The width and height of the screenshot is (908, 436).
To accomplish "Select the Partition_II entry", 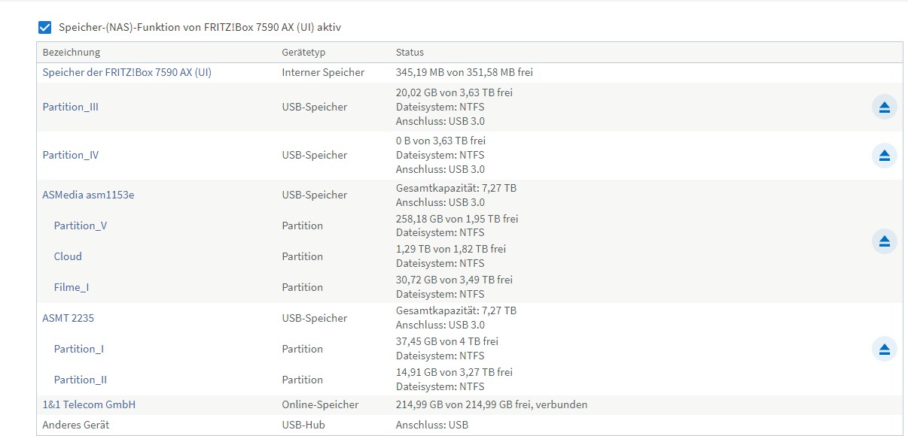I will tap(81, 380).
